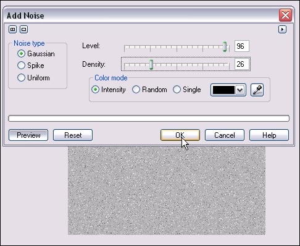Click the Reset button

73,135
